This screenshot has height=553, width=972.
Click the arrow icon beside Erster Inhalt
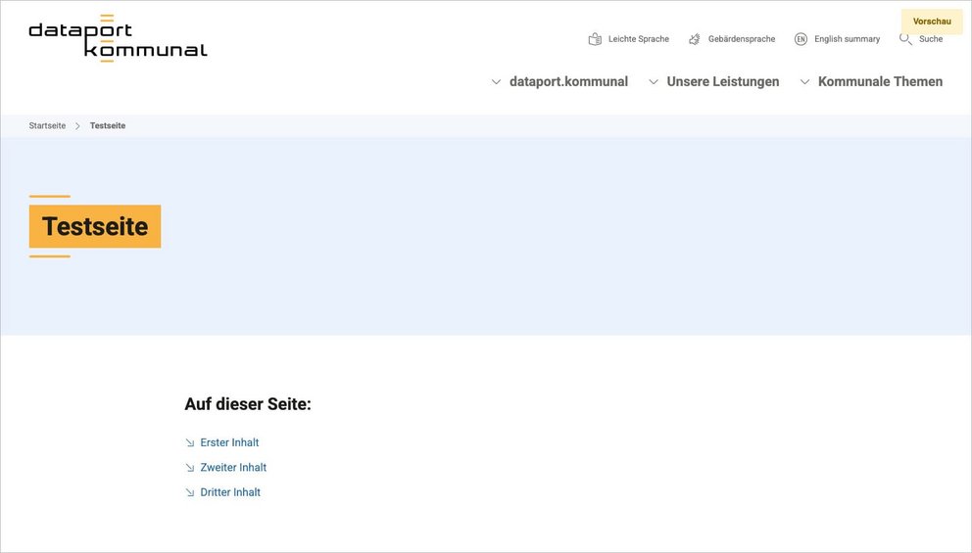click(x=190, y=443)
